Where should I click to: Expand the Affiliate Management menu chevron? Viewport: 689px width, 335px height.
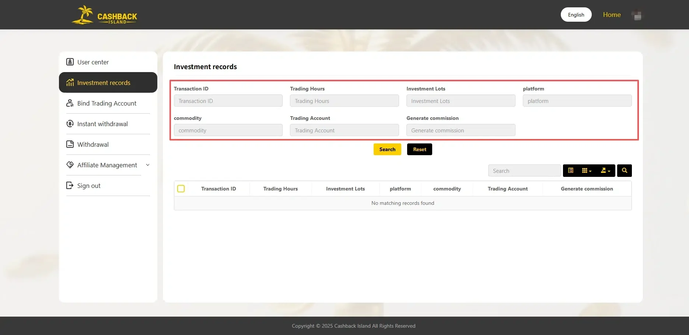click(148, 165)
